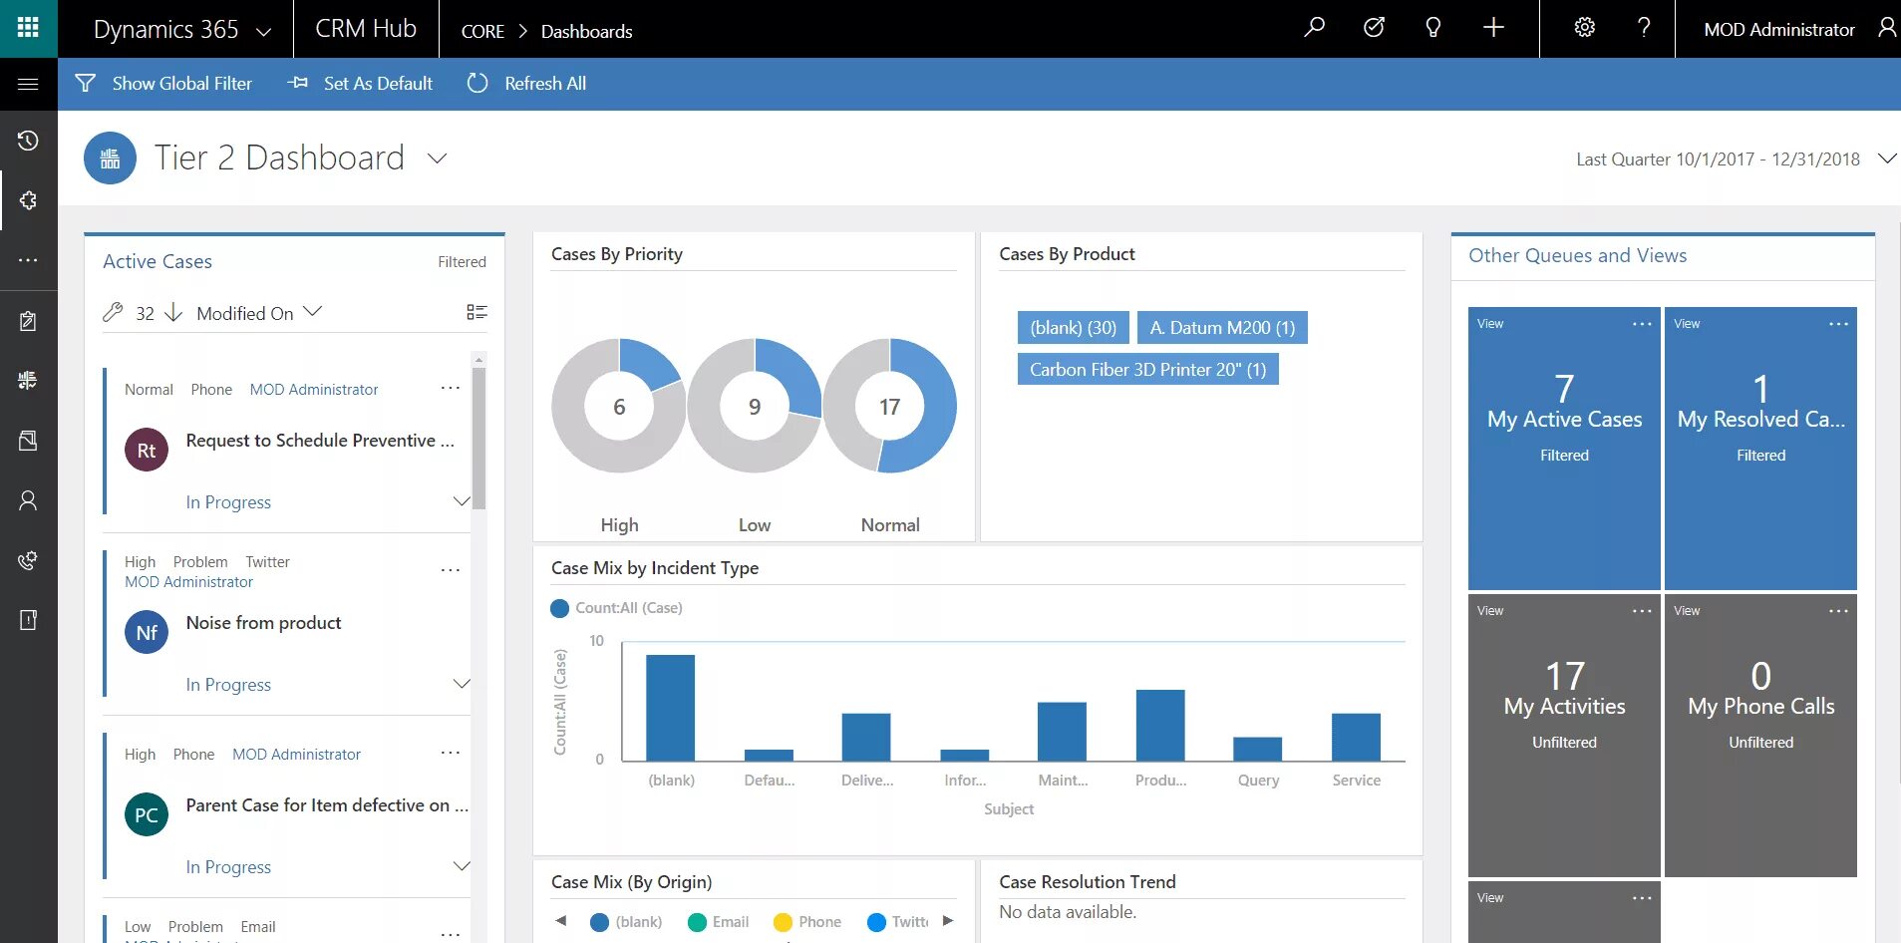The height and width of the screenshot is (943, 1901).
Task: Toggle the sitemap hamburger menu
Action: point(28,83)
